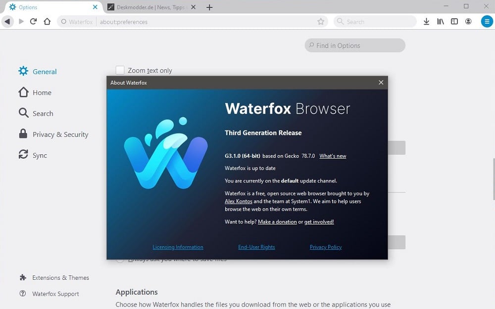
Task: Click the 'Third Generation Release' text
Action: tap(263, 132)
